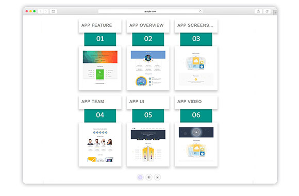Maximize window with green button

[35, 11]
